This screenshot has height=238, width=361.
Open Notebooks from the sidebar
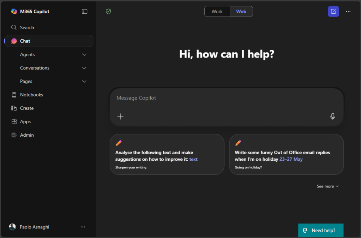pos(31,95)
